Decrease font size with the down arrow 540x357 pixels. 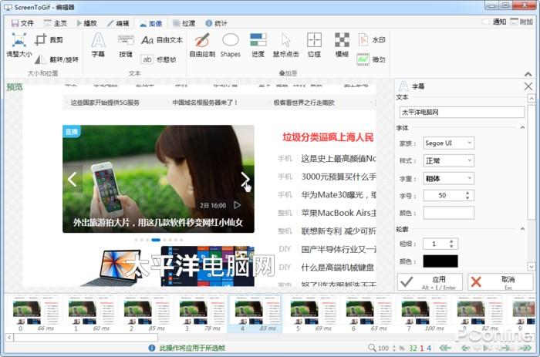pyautogui.click(x=467, y=198)
